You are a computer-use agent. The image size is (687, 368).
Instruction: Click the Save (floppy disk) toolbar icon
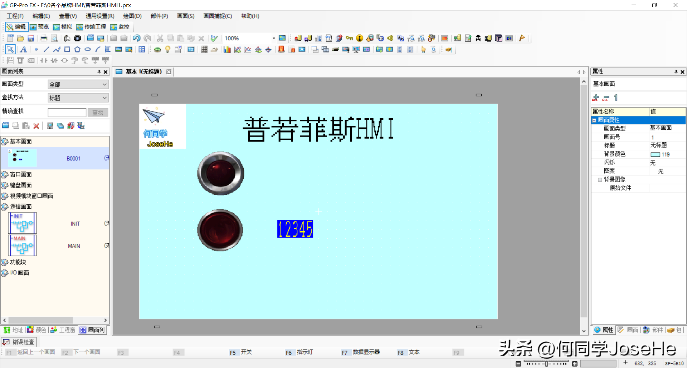[31, 38]
